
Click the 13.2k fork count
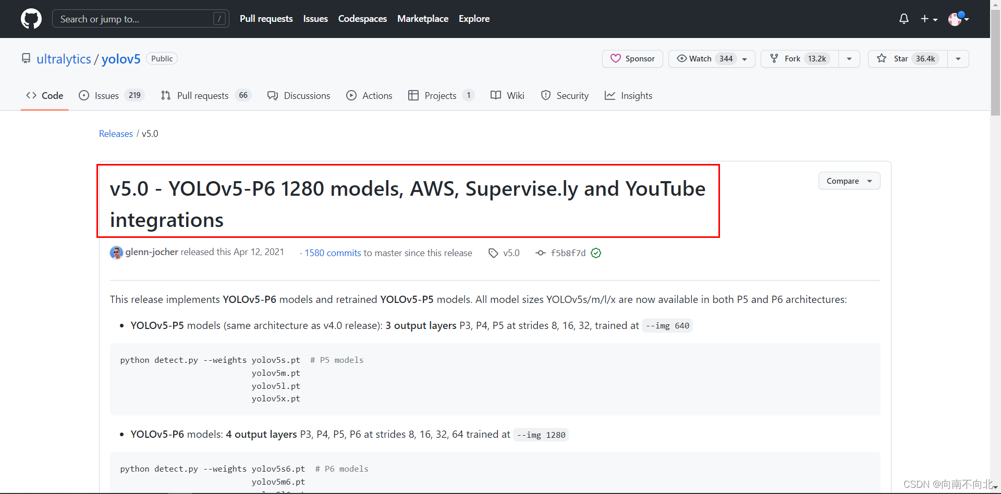[x=817, y=59]
